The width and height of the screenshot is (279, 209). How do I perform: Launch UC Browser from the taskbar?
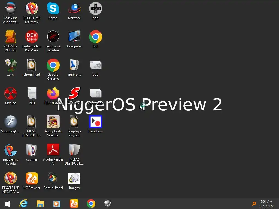[x=74, y=204]
